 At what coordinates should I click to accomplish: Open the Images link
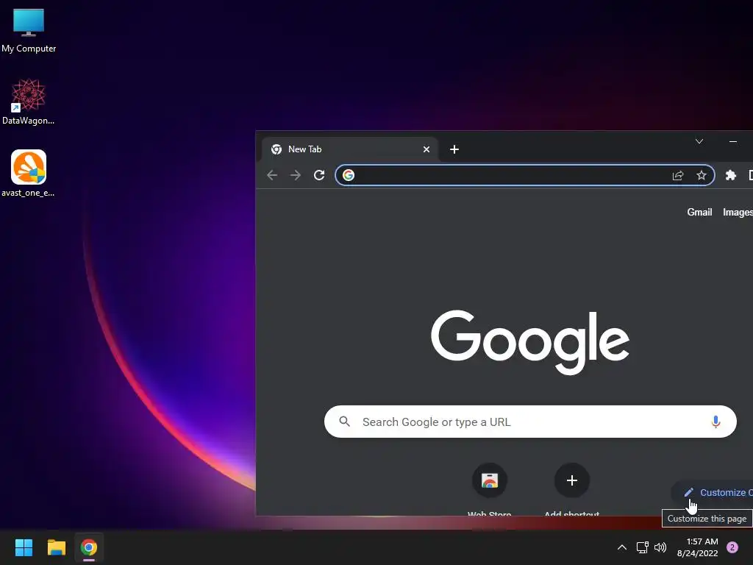point(738,213)
